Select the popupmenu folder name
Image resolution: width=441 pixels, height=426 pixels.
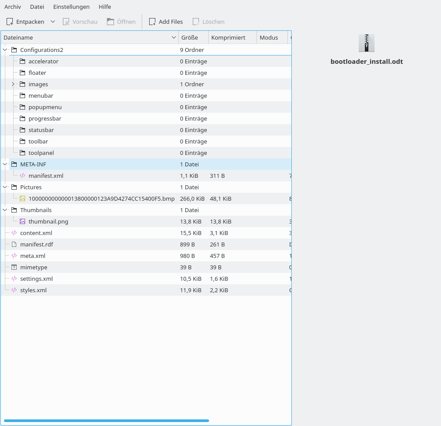pos(45,107)
